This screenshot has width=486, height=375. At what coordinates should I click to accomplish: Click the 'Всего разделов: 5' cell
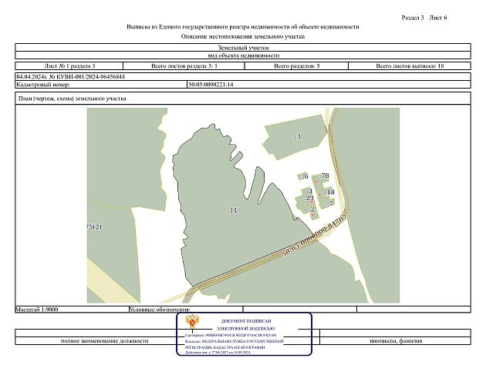[x=297, y=66]
